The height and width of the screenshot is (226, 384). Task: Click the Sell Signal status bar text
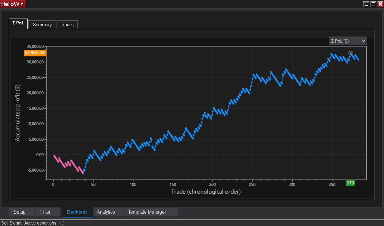click(x=34, y=223)
